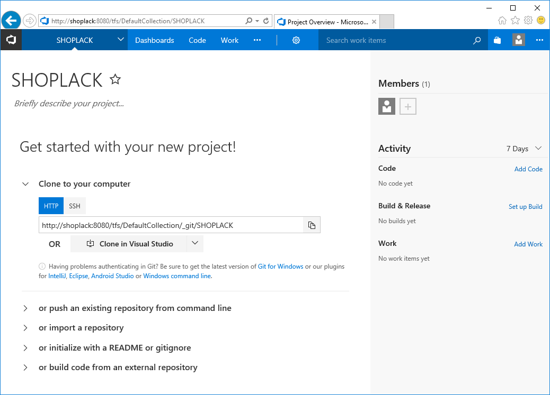This screenshot has width=550, height=395.
Task: Collapse the Clone to your computer section
Action: [25, 184]
